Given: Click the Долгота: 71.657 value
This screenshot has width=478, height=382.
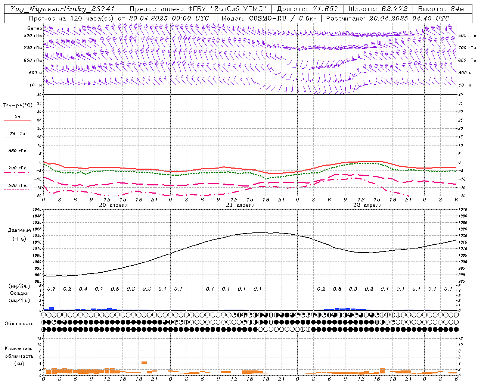Looking at the screenshot, I should pos(308,9).
